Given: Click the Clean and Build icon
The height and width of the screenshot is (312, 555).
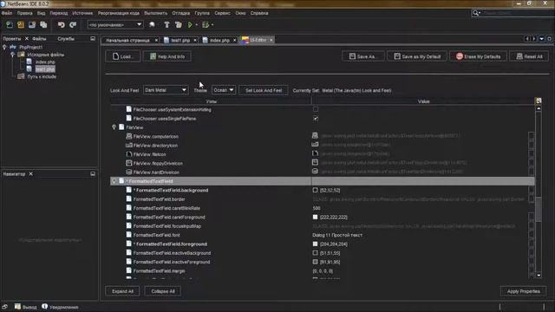Looking at the screenshot, I should point(179,25).
